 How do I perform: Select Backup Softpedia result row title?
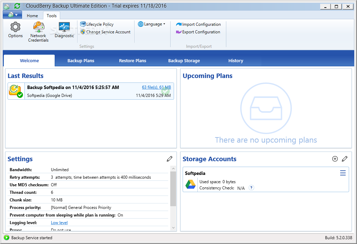(x=73, y=87)
